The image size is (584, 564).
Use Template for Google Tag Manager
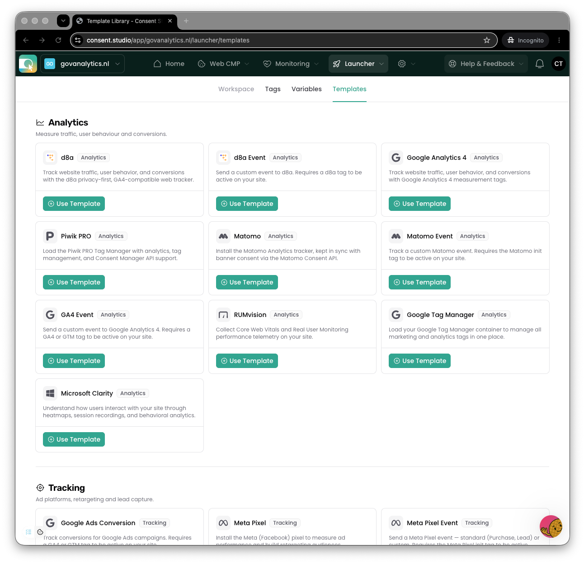click(419, 361)
